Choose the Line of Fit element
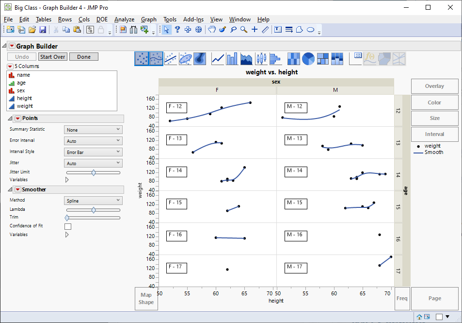The height and width of the screenshot is (323, 462). click(171, 58)
